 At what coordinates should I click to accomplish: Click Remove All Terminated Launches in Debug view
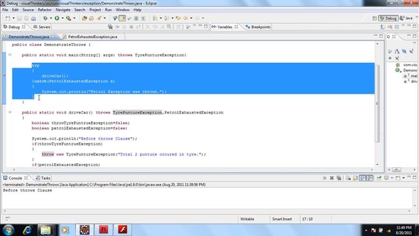(x=110, y=27)
